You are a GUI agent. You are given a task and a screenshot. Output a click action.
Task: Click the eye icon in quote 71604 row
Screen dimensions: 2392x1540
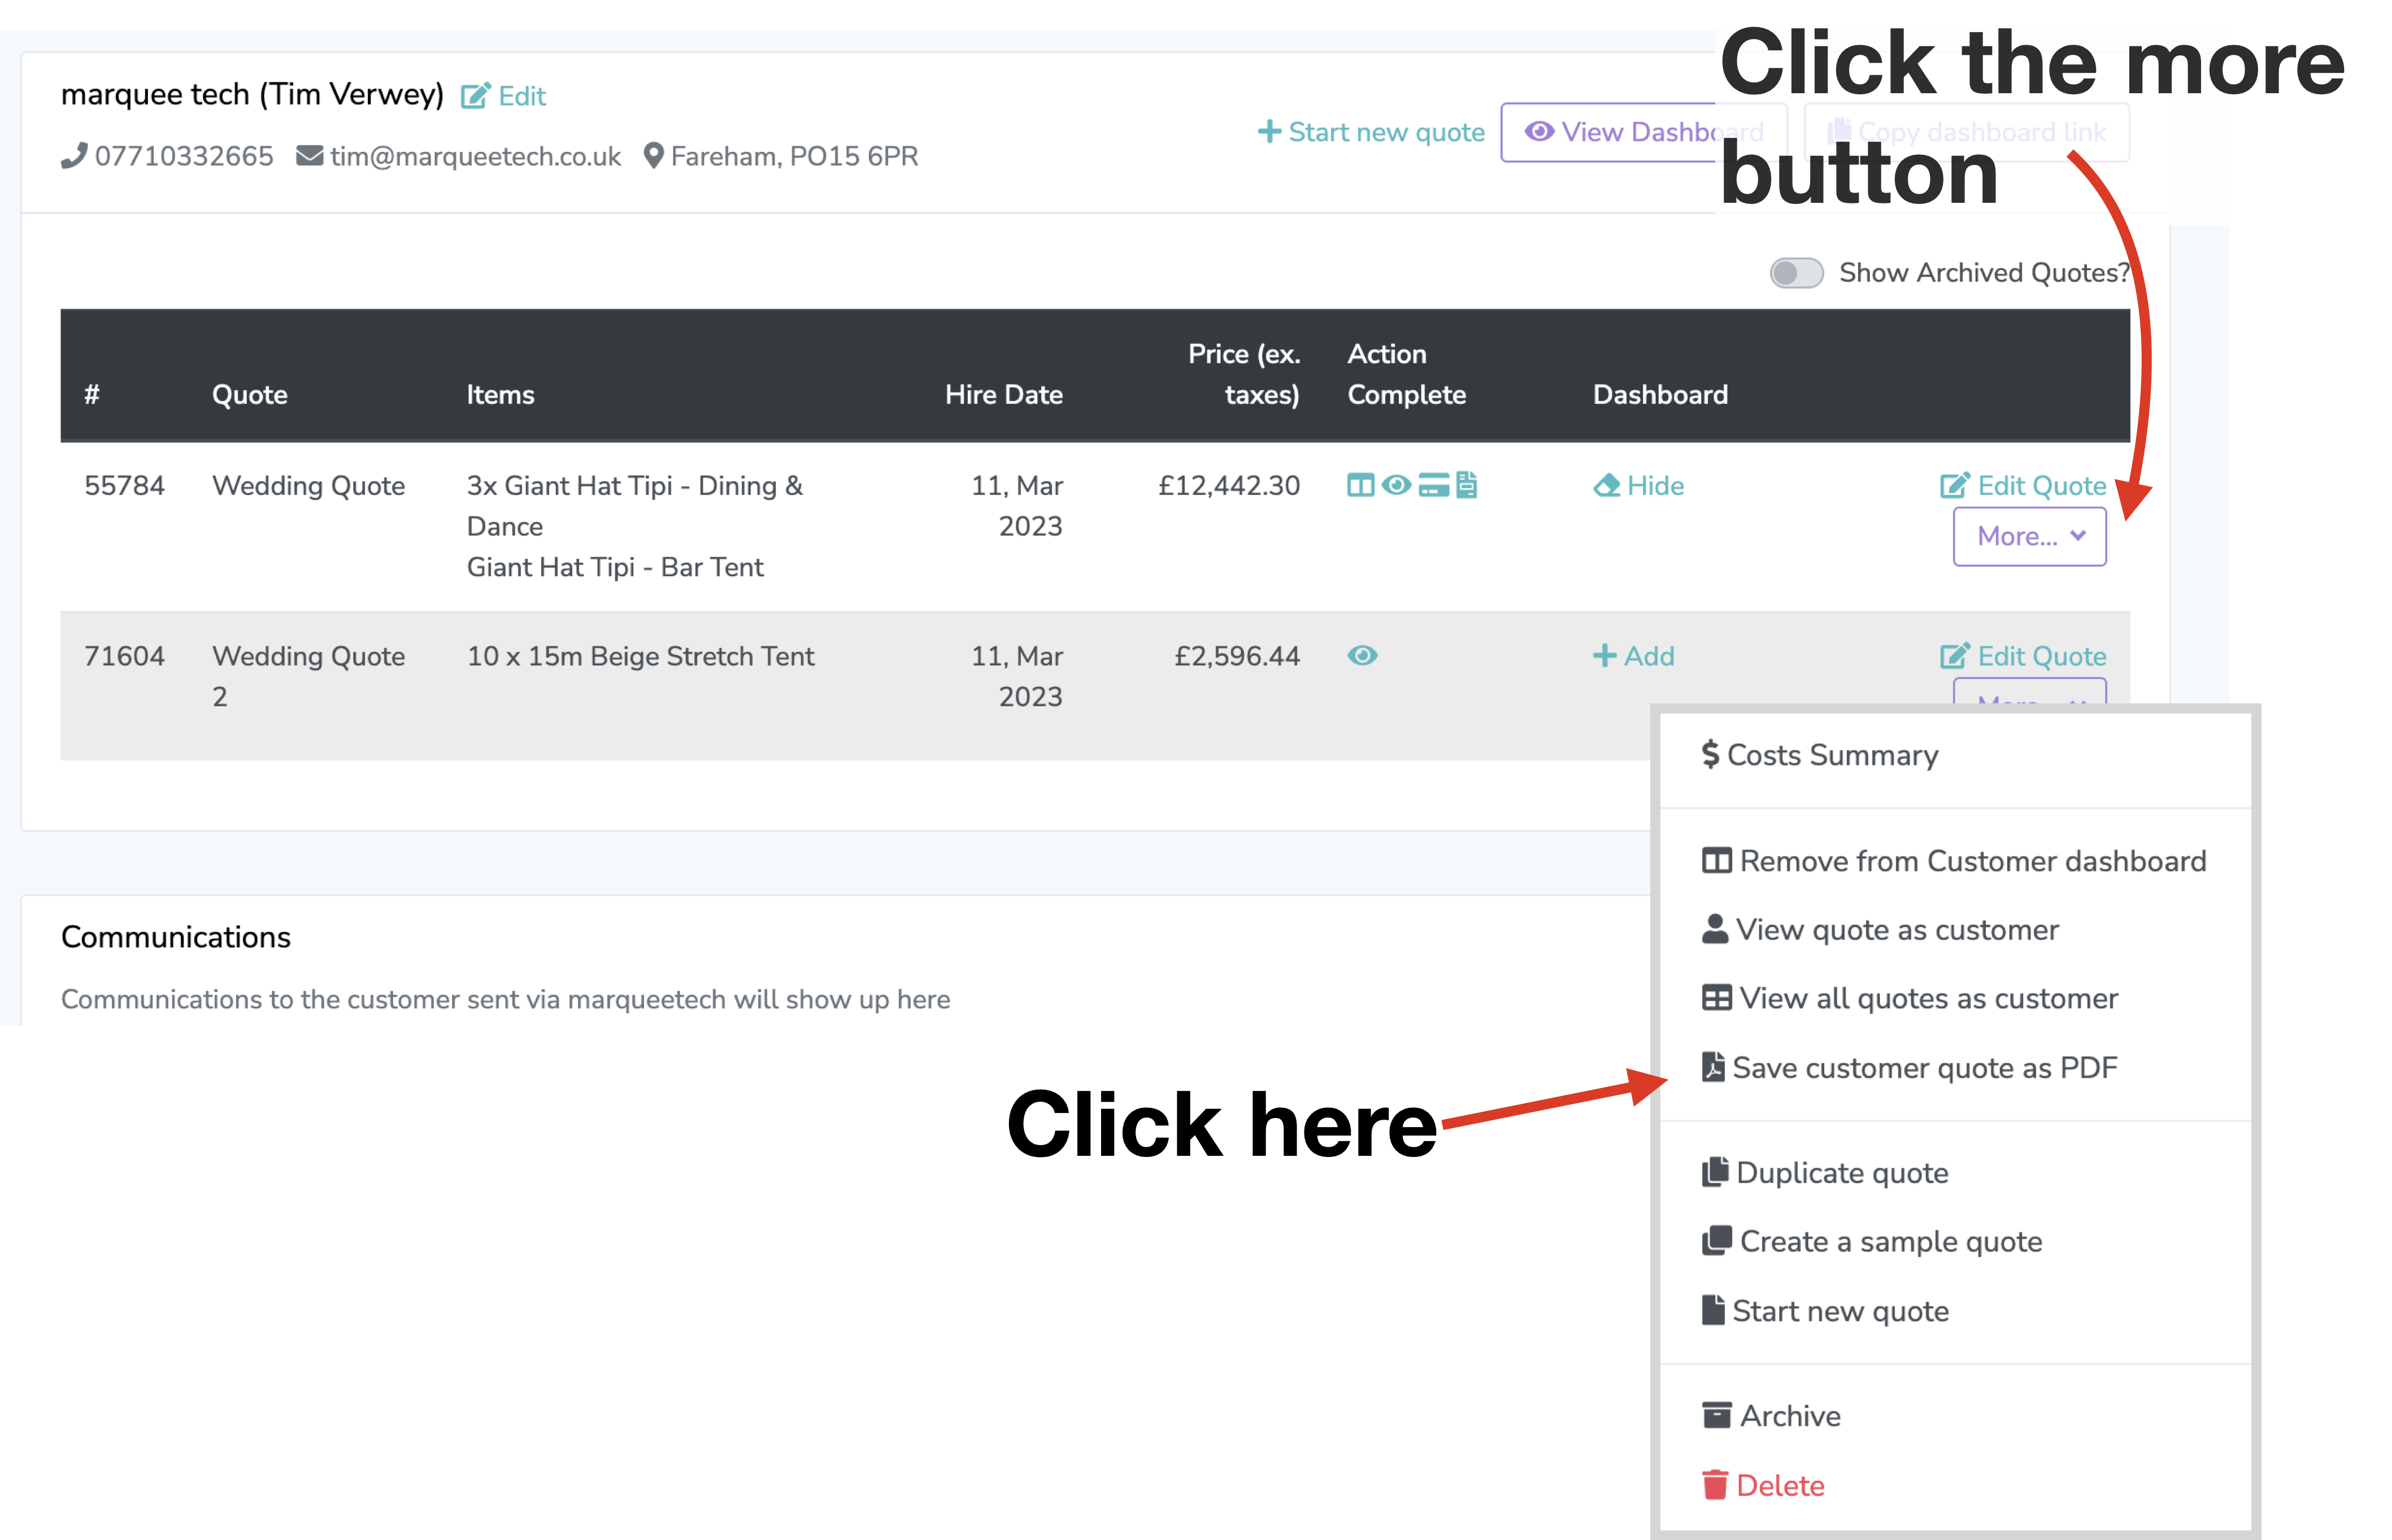point(1362,655)
